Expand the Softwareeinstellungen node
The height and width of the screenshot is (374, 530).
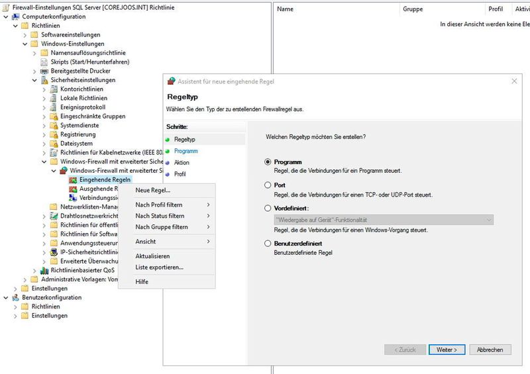tap(25, 35)
